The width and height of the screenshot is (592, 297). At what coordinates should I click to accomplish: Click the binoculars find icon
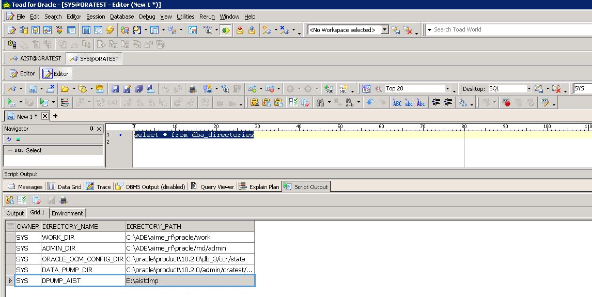320,103
